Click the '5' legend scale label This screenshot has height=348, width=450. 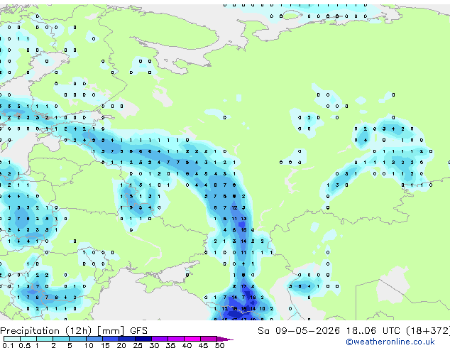[70, 345]
